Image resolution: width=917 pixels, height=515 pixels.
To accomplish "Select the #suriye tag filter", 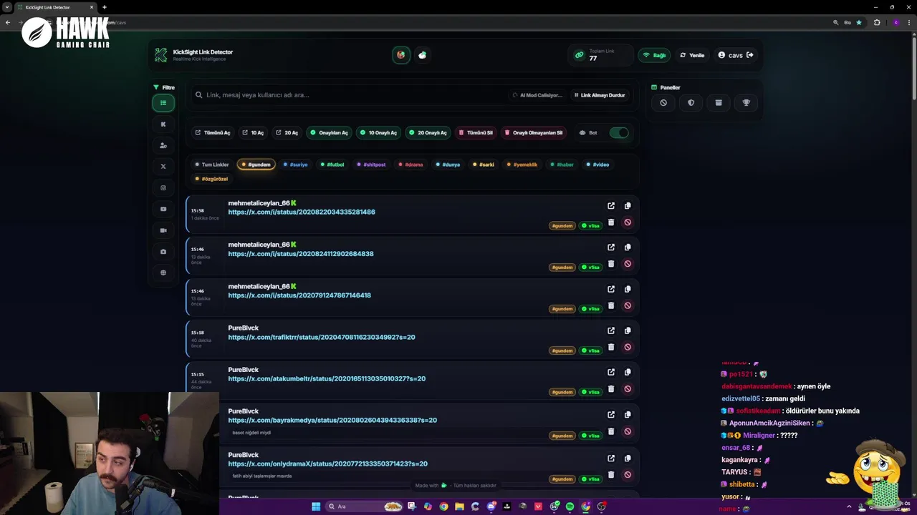I will pos(295,165).
